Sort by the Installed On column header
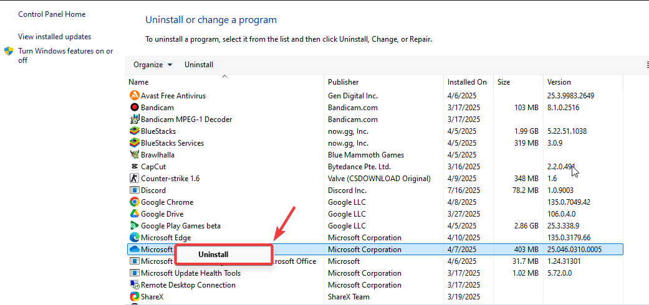The width and height of the screenshot is (649, 305). point(469,82)
